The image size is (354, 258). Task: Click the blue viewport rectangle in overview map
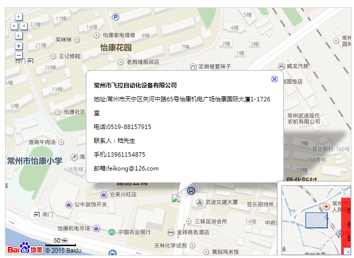(x=316, y=220)
